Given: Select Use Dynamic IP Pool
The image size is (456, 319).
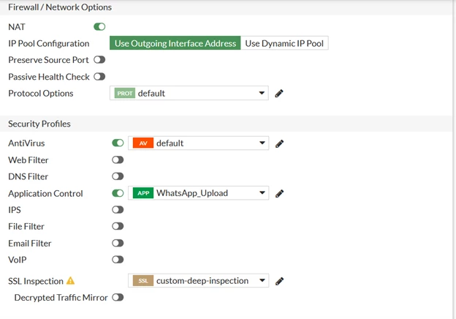Looking at the screenshot, I should [284, 43].
